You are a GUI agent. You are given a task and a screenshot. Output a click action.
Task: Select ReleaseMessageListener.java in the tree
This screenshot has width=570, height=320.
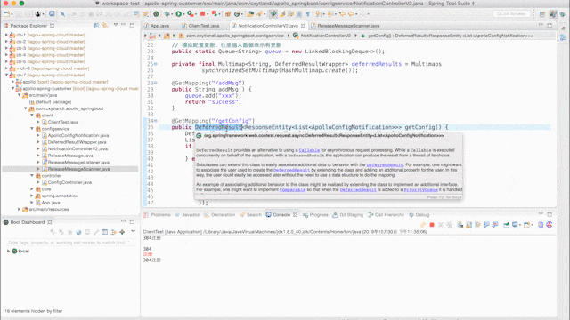pyautogui.click(x=78, y=162)
